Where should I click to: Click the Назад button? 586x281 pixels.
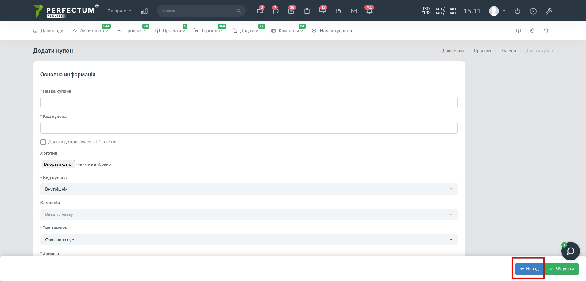pyautogui.click(x=529, y=269)
